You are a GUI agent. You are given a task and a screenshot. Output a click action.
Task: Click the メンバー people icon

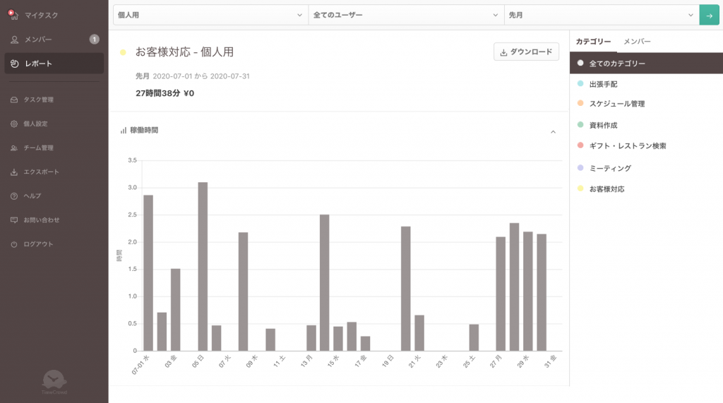(14, 40)
